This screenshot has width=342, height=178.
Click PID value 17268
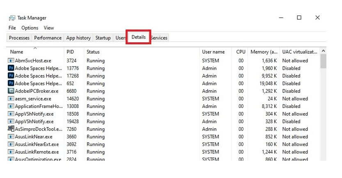(x=73, y=76)
